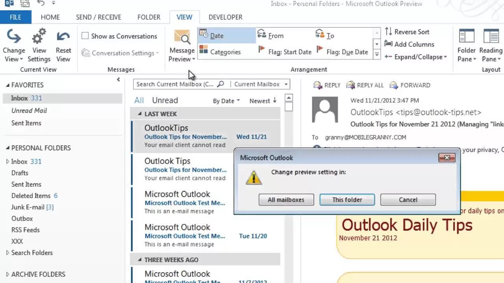The width and height of the screenshot is (504, 283).
Task: Open the customize quick access toolbar arrow
Action: pos(54,3)
